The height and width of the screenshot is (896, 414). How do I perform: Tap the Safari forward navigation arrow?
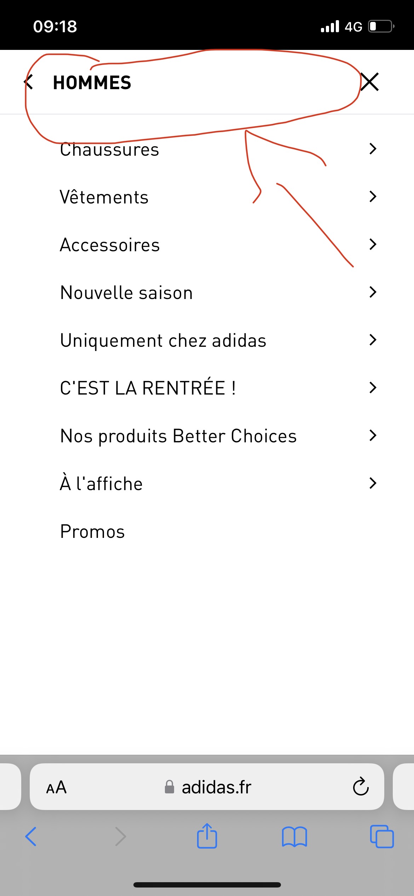pos(121,837)
